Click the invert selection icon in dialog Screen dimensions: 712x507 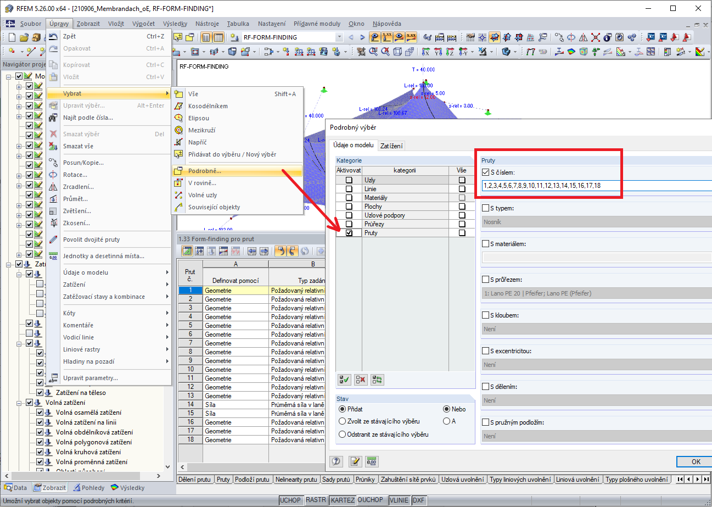377,379
